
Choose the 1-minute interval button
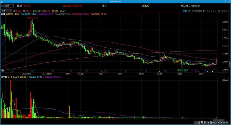point(208,11)
